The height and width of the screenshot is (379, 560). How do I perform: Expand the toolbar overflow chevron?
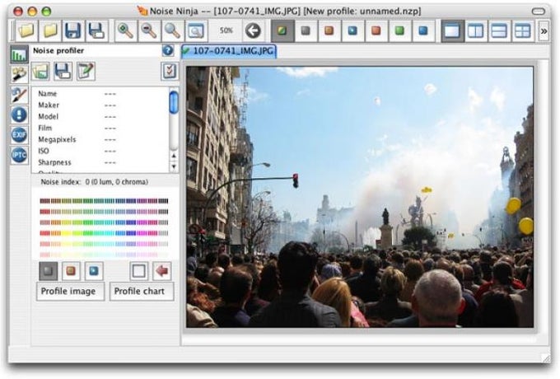tap(544, 31)
